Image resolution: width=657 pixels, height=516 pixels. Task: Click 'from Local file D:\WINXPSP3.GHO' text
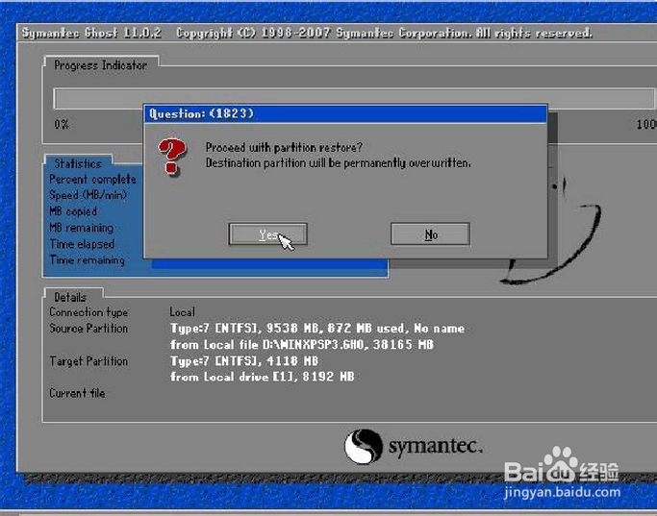tap(302, 344)
